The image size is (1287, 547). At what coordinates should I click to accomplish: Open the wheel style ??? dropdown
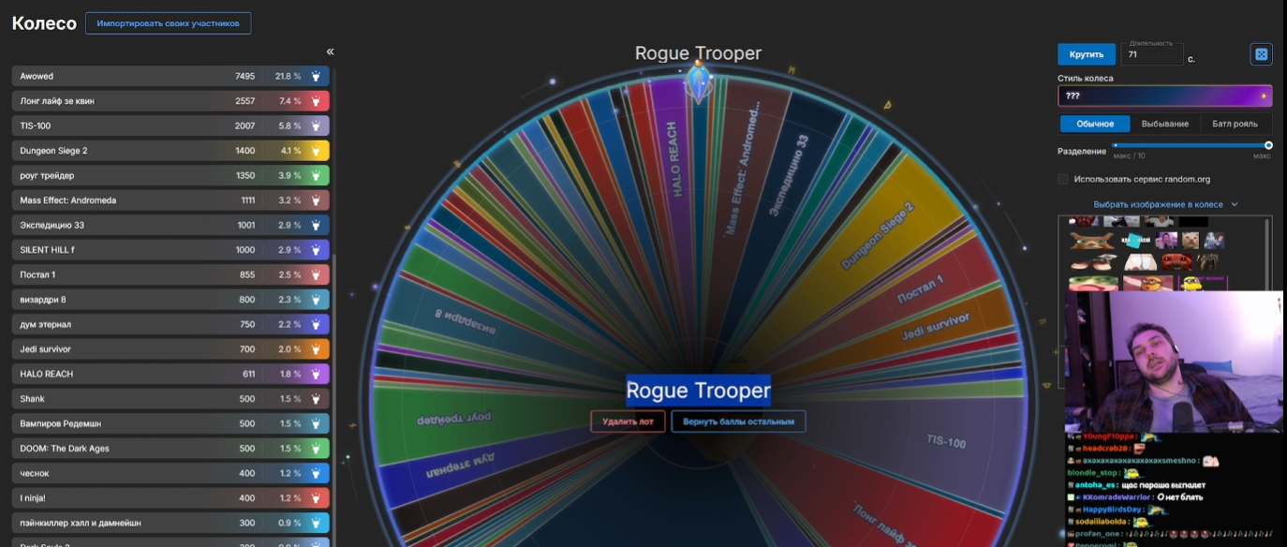click(1165, 96)
